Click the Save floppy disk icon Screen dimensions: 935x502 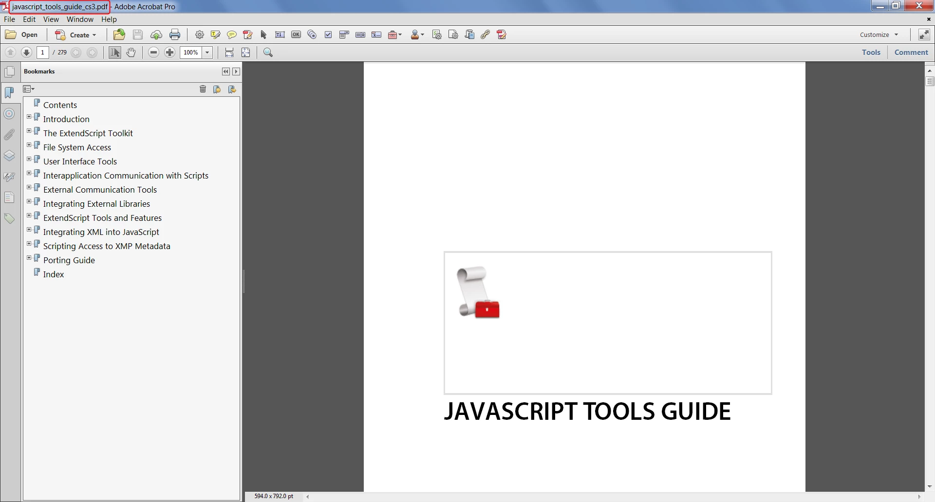[138, 35]
